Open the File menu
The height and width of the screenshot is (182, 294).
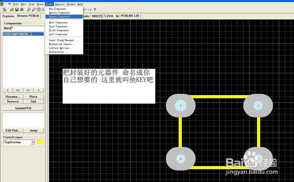[x=16, y=4]
